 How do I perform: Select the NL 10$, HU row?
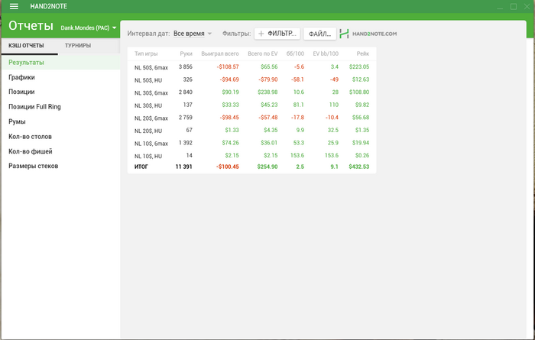coord(251,156)
